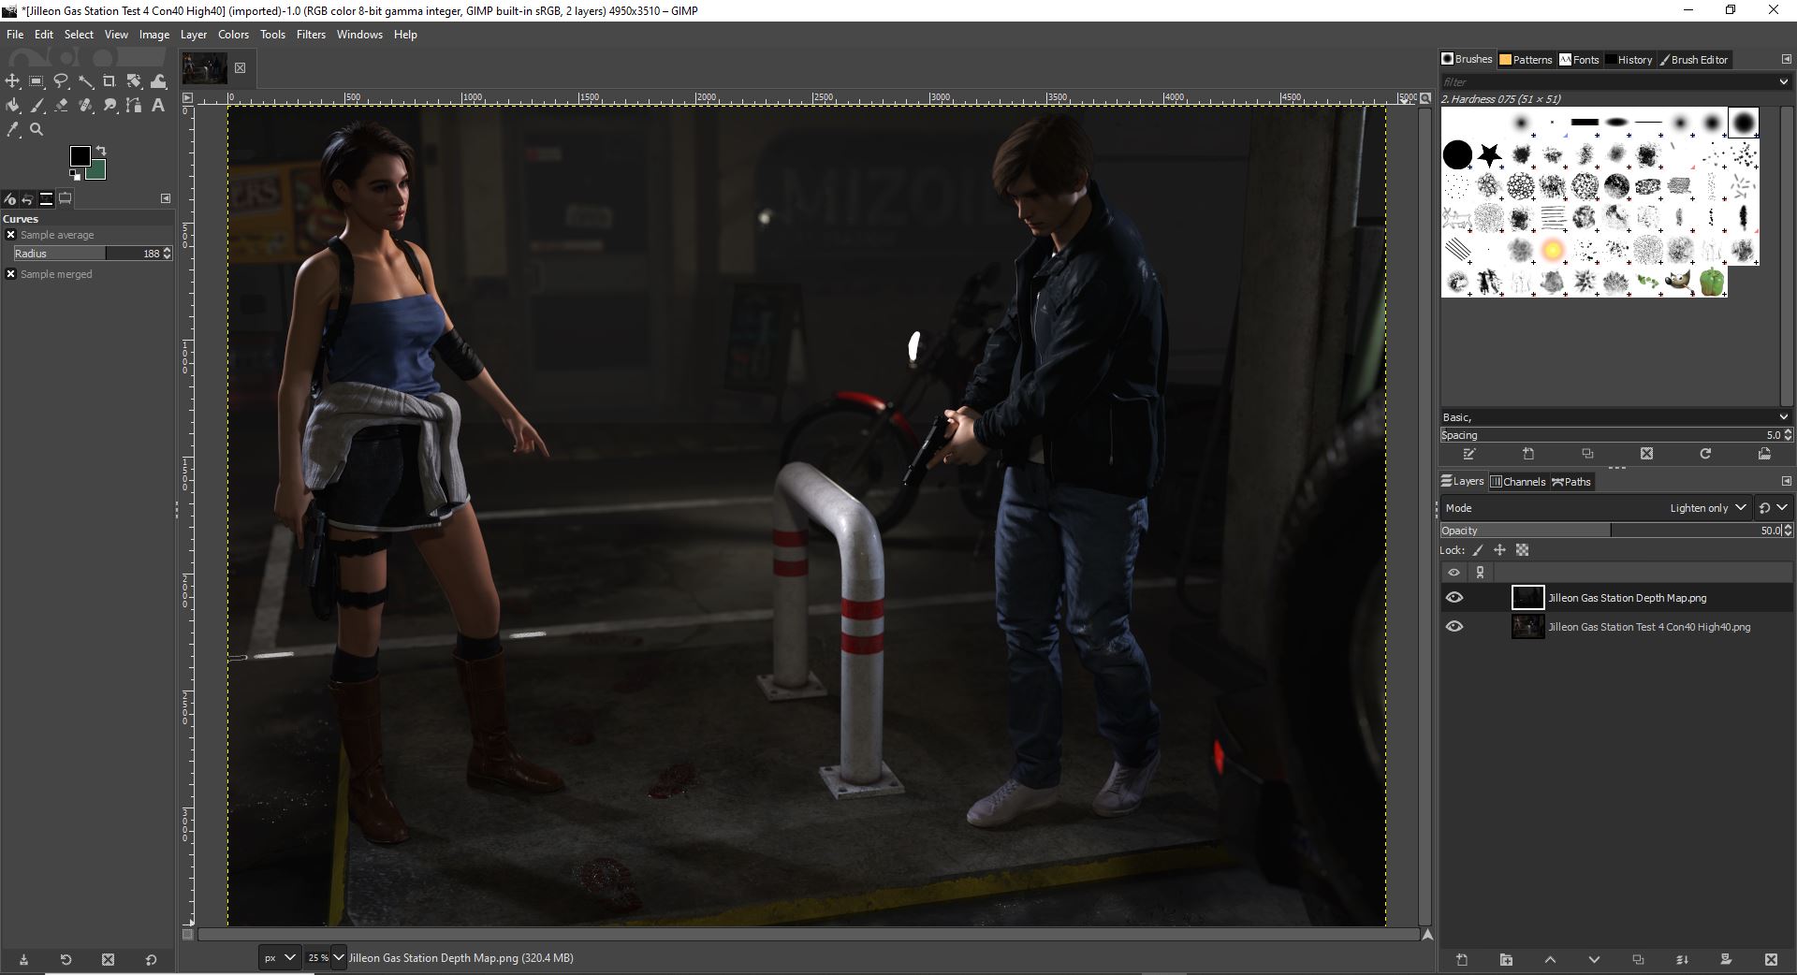Image resolution: width=1797 pixels, height=975 pixels.
Task: Delete tool preset in tool options
Action: (108, 960)
